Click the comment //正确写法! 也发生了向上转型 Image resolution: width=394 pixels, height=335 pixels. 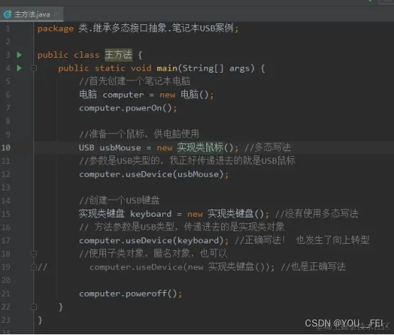click(x=302, y=240)
